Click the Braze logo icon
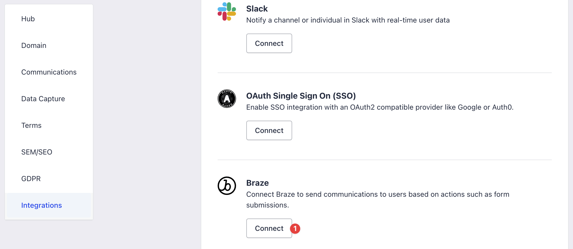The image size is (573, 249). coord(227,186)
